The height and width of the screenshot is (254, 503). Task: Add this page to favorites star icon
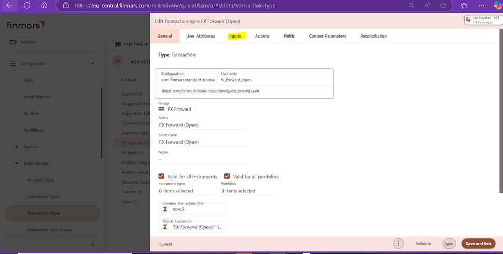click(443, 6)
